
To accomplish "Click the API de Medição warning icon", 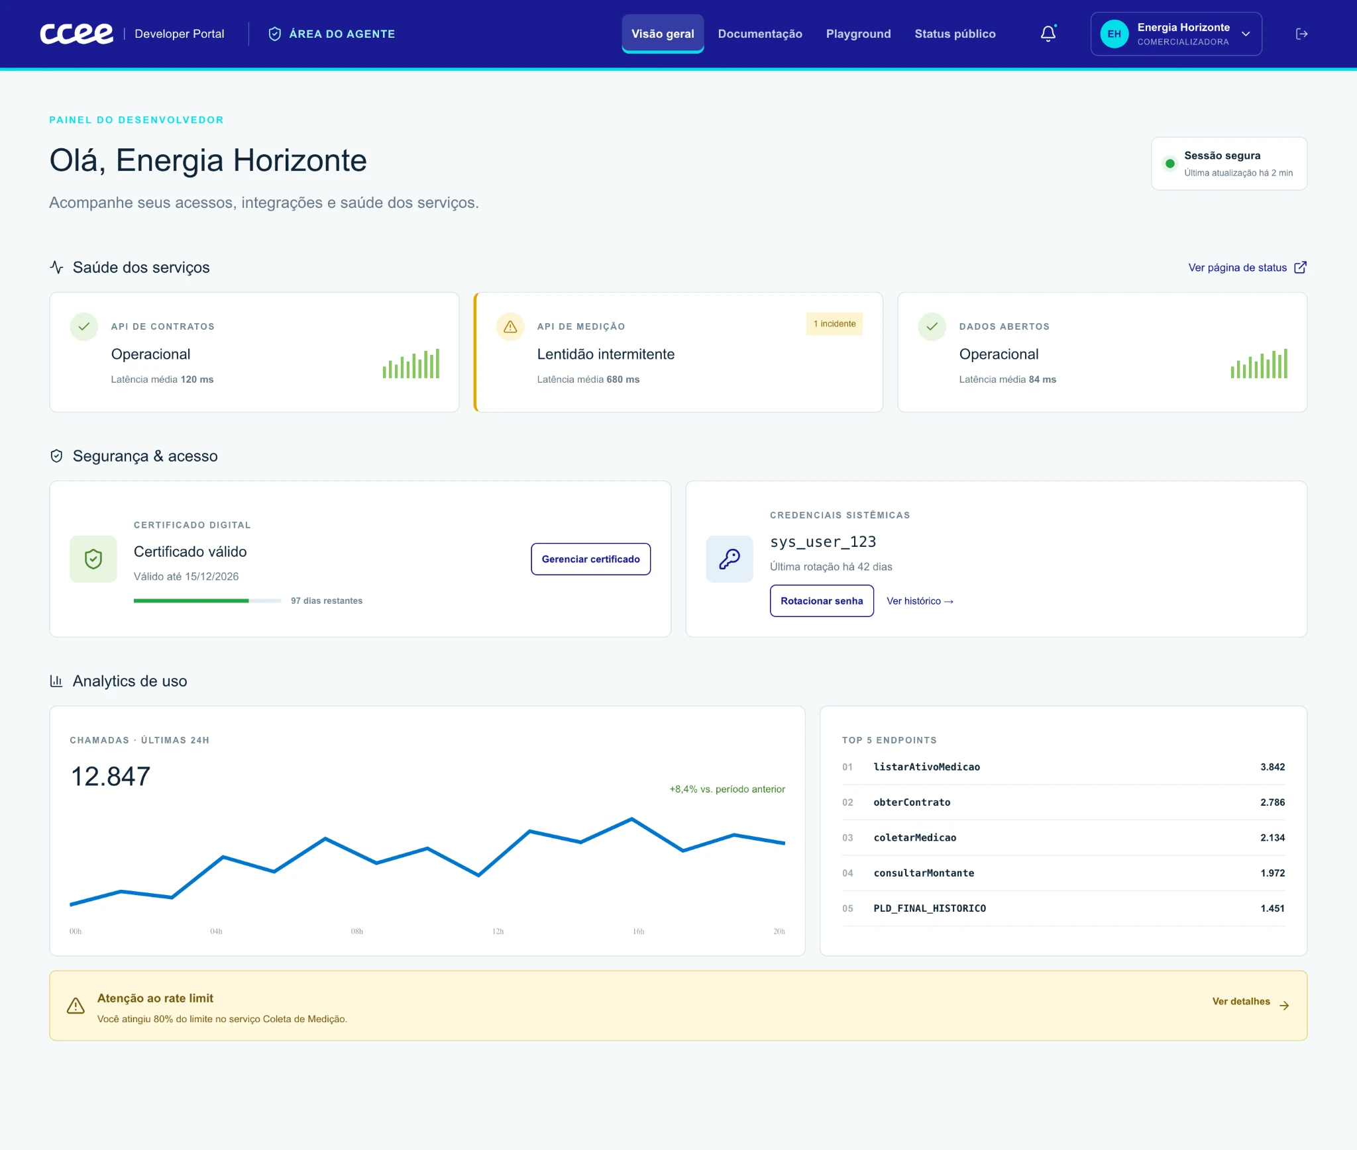I will [510, 326].
